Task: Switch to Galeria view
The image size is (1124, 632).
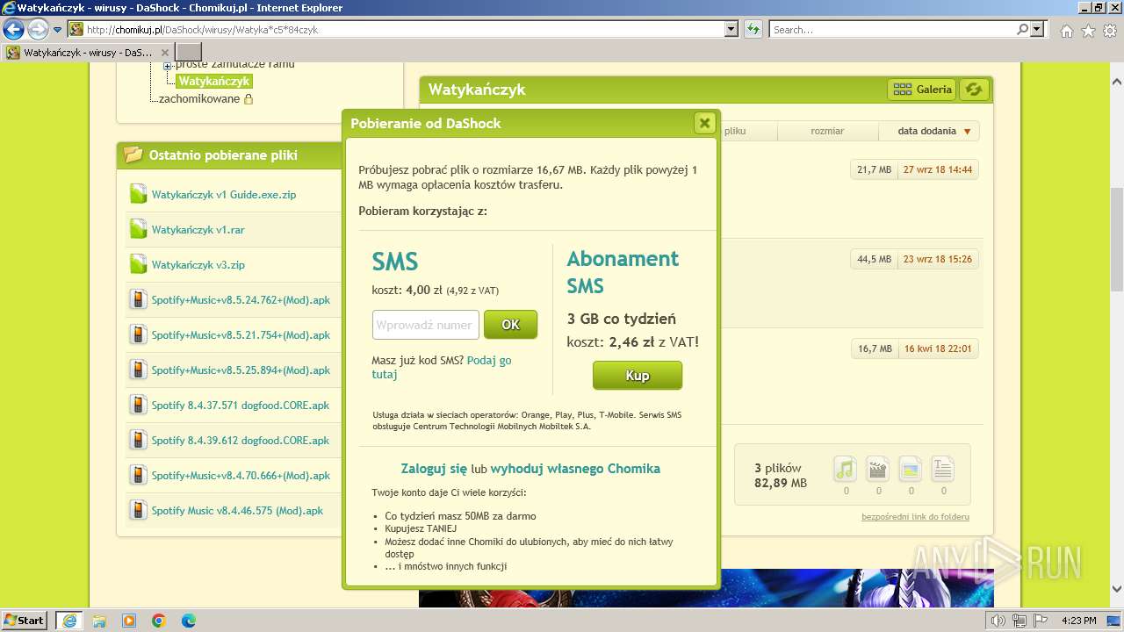Action: (922, 90)
